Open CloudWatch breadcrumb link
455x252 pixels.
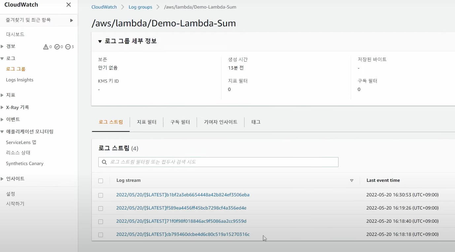click(x=104, y=7)
